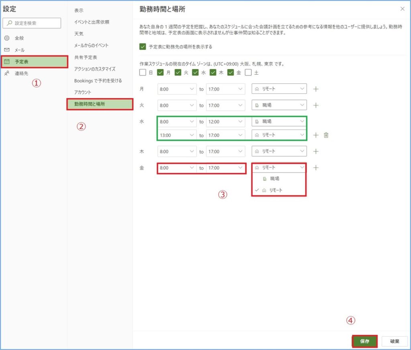Screen dimensions: 411x350
Task: Click the 保存 button
Action: (364, 342)
